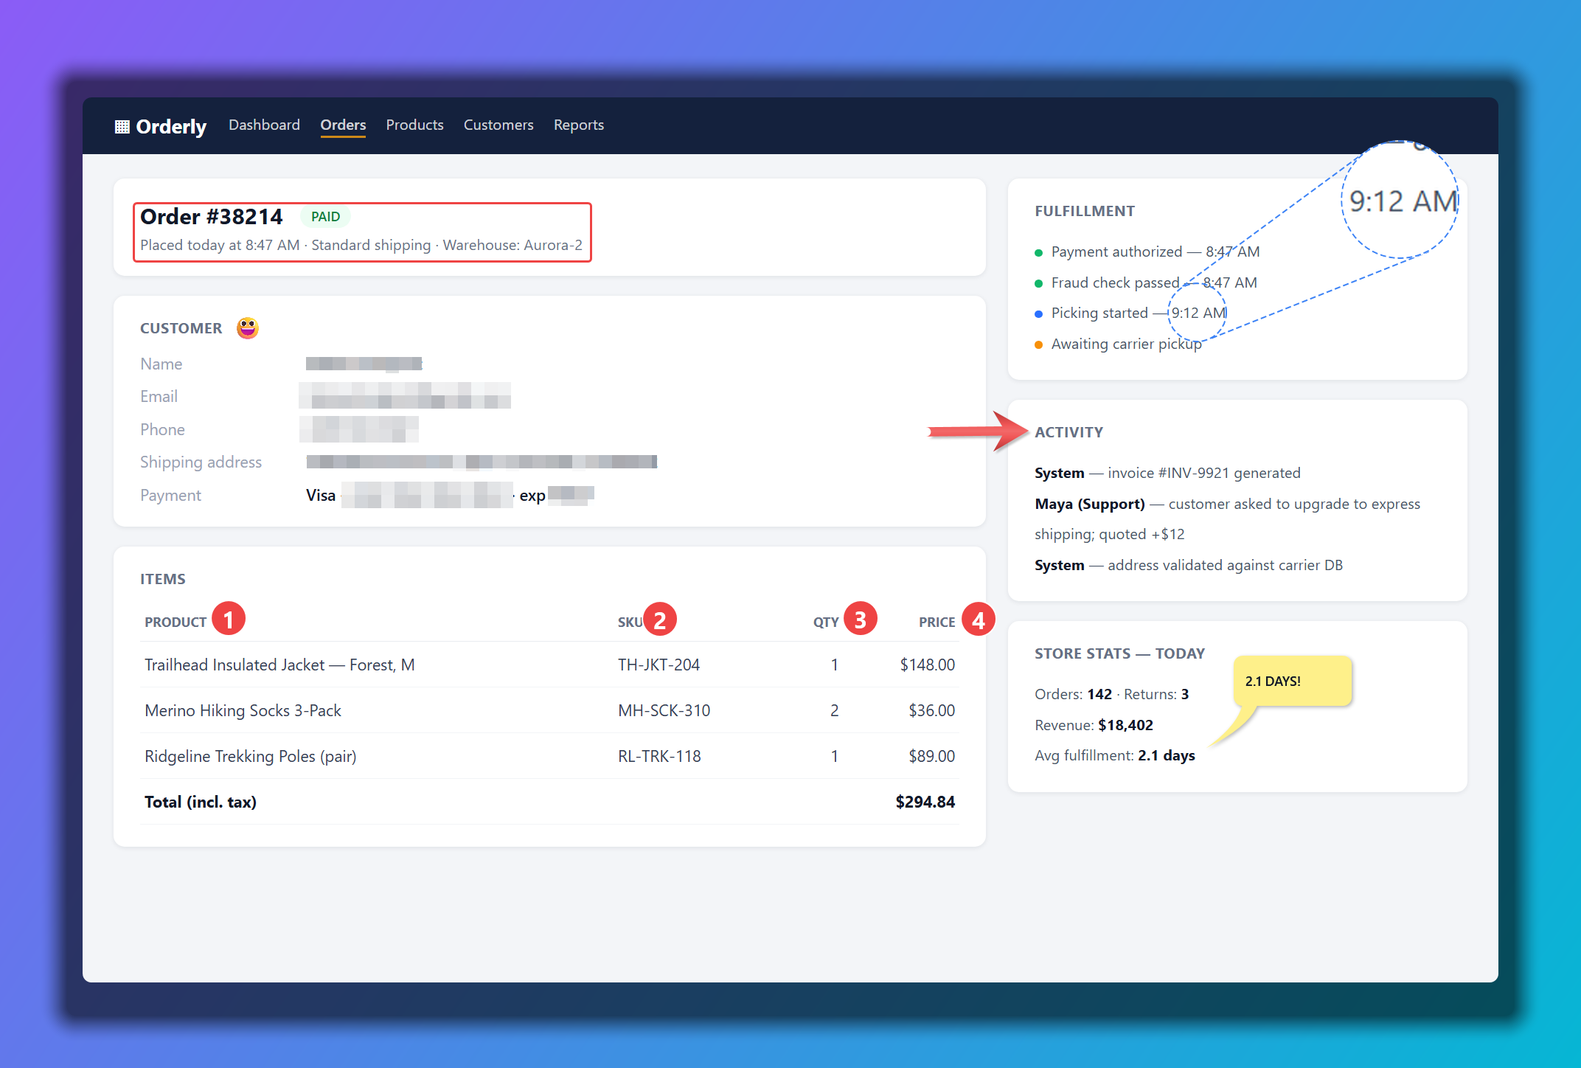Click SKU TH-JKT-204
Viewport: 1581px width, 1068px height.
659,665
